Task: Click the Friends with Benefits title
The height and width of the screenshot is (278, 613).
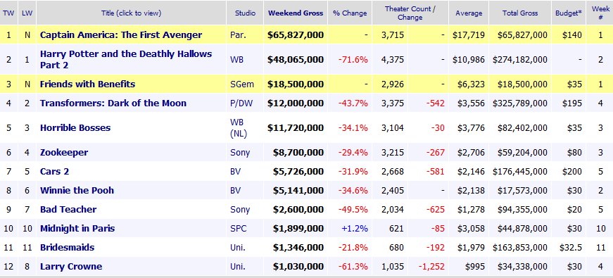Action: 87,84
